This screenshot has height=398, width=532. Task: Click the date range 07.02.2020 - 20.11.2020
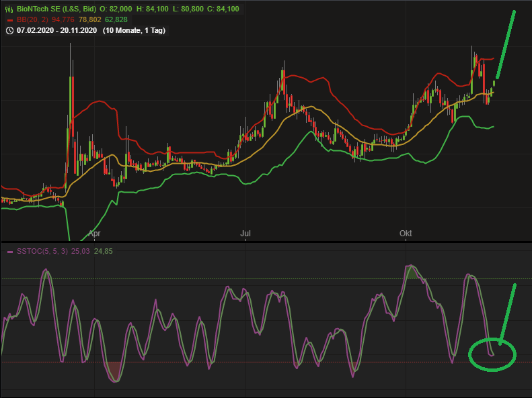pos(56,30)
